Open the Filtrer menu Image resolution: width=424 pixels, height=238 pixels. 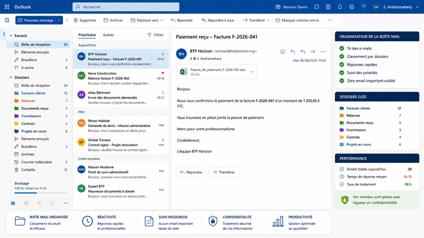pyautogui.click(x=155, y=35)
